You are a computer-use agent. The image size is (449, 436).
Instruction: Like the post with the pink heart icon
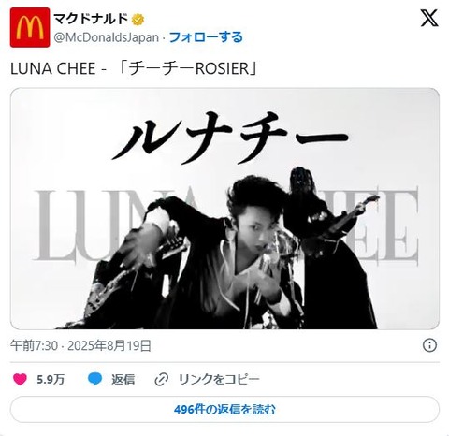(20, 379)
